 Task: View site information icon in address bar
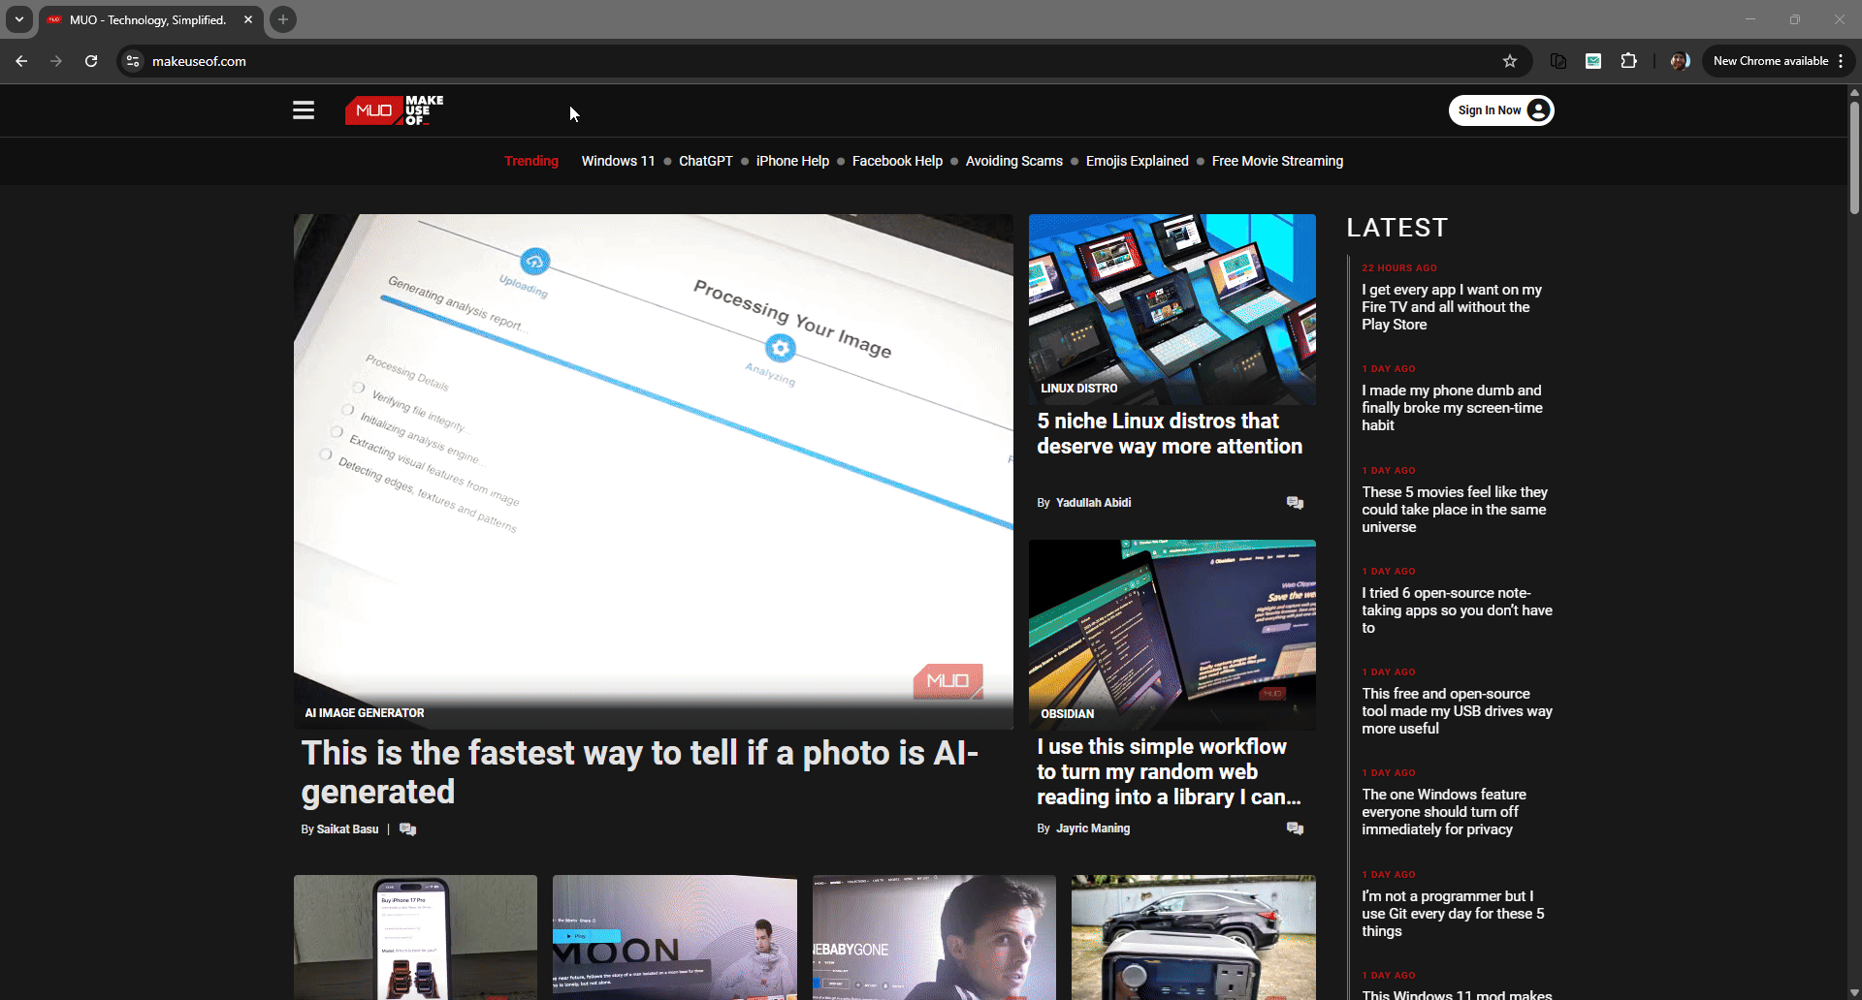(134, 61)
